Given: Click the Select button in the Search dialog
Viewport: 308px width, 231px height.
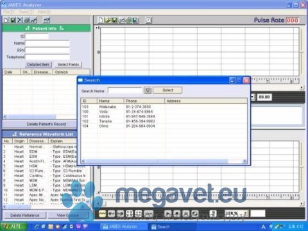Looking at the screenshot, I should [x=167, y=90].
